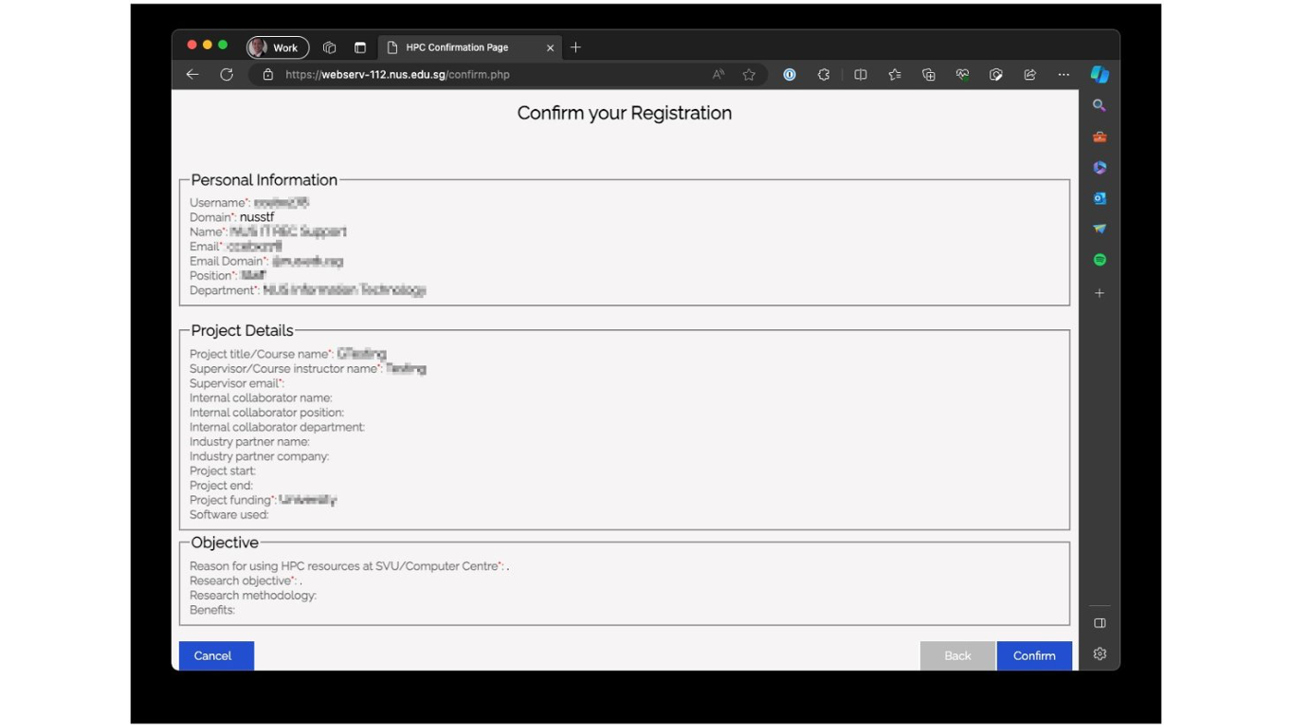The height and width of the screenshot is (727, 1292).
Task: Add a sidebar app with the plus icon
Action: point(1099,293)
